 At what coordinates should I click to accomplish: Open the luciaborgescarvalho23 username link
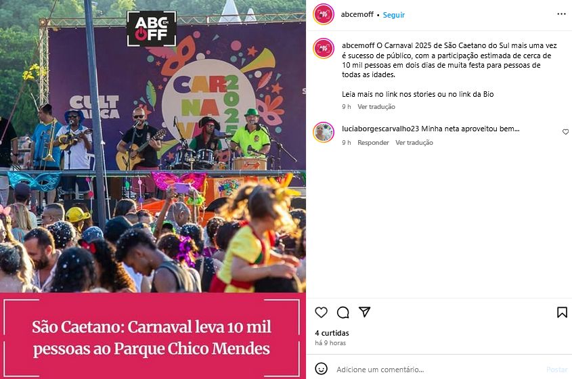click(380, 129)
